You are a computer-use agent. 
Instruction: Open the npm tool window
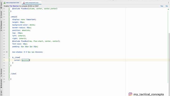click(x=1, y=93)
